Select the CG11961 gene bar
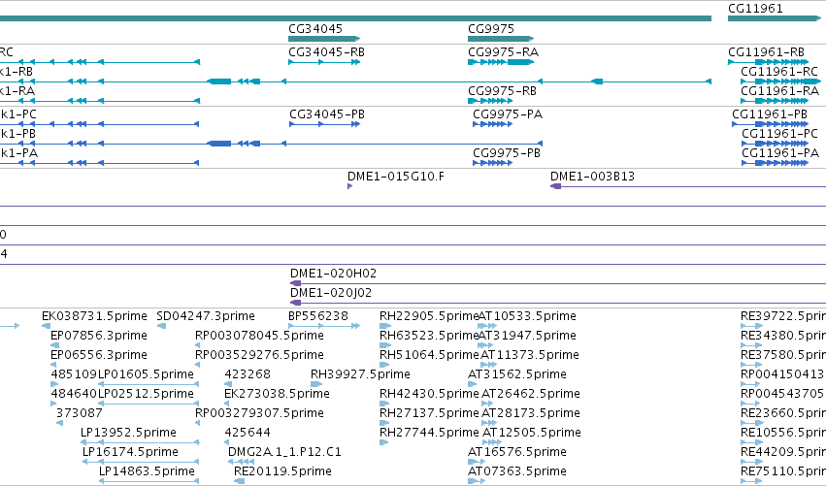Image resolution: width=826 pixels, height=486 pixels. 775,18
